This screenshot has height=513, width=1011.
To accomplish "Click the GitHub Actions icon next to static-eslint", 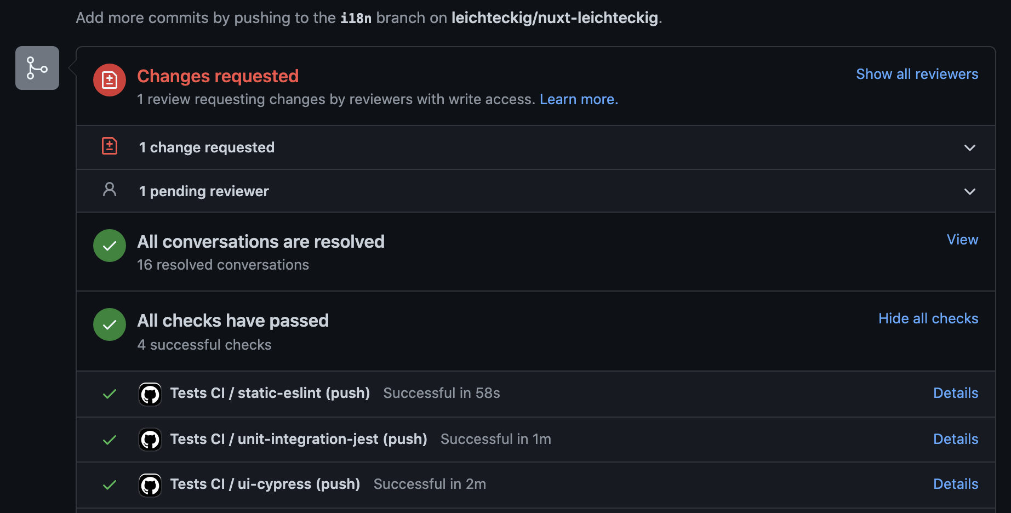I will [150, 394].
